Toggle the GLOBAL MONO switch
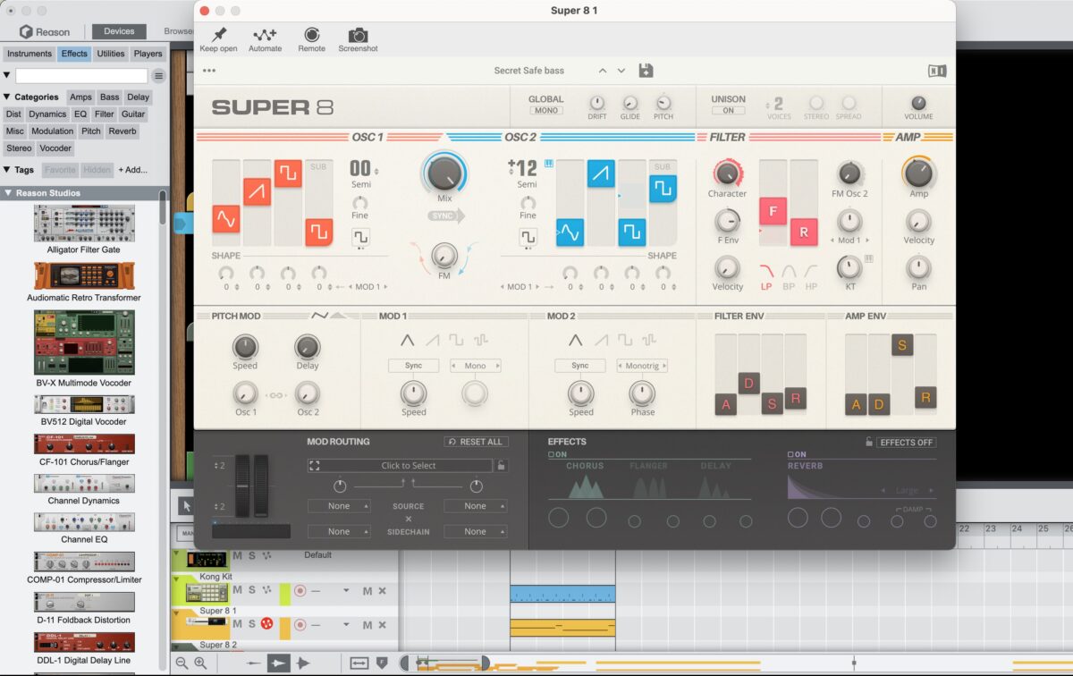The image size is (1073, 676). tap(545, 110)
